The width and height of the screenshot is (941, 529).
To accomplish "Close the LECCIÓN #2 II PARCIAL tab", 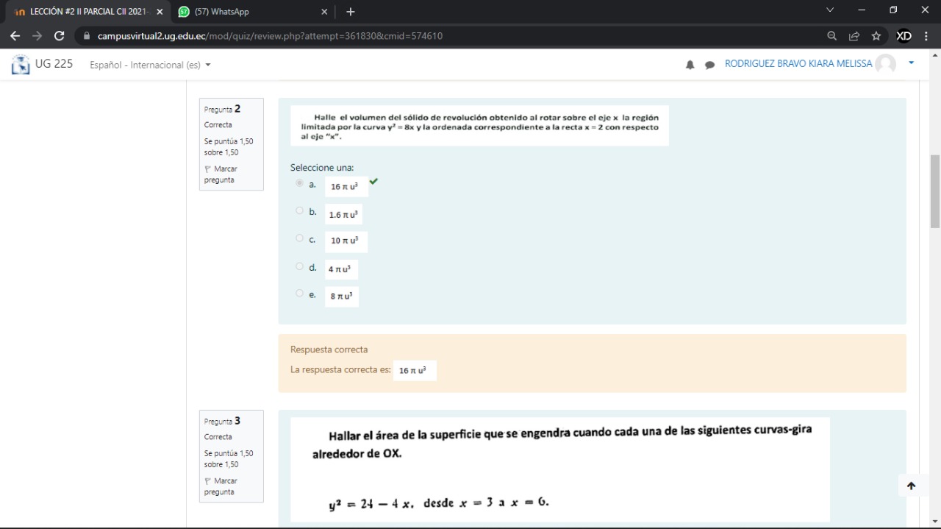I will click(x=160, y=12).
